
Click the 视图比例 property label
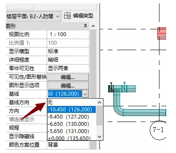[19, 34]
